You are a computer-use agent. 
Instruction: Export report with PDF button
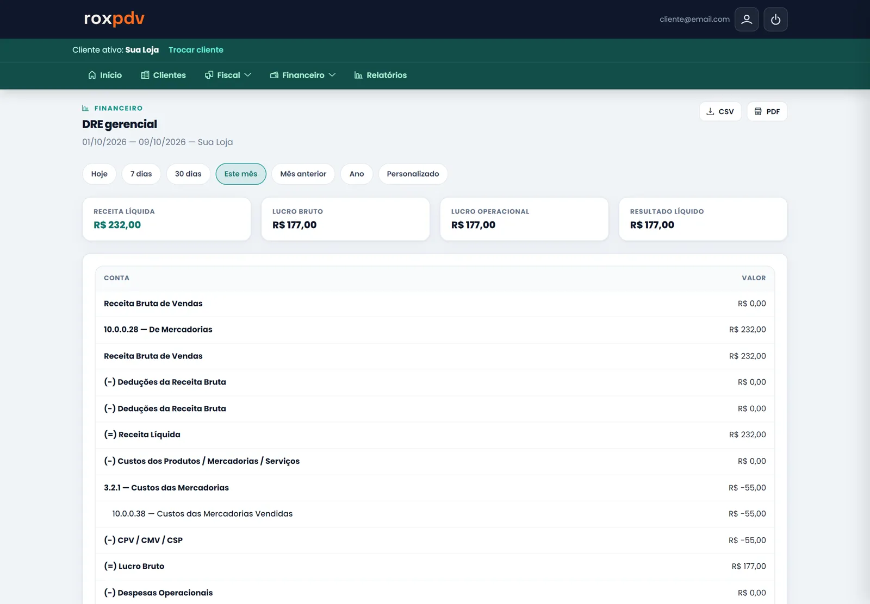tap(767, 111)
